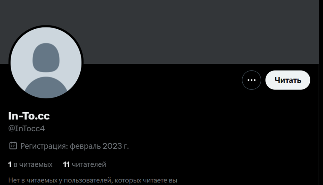
Task: Click the word 'читателей' label
Action: 89,165
